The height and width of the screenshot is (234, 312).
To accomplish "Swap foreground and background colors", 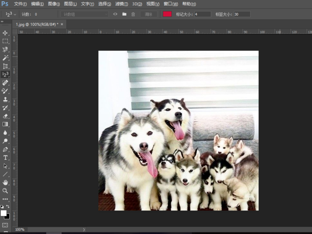I will pos(8,207).
